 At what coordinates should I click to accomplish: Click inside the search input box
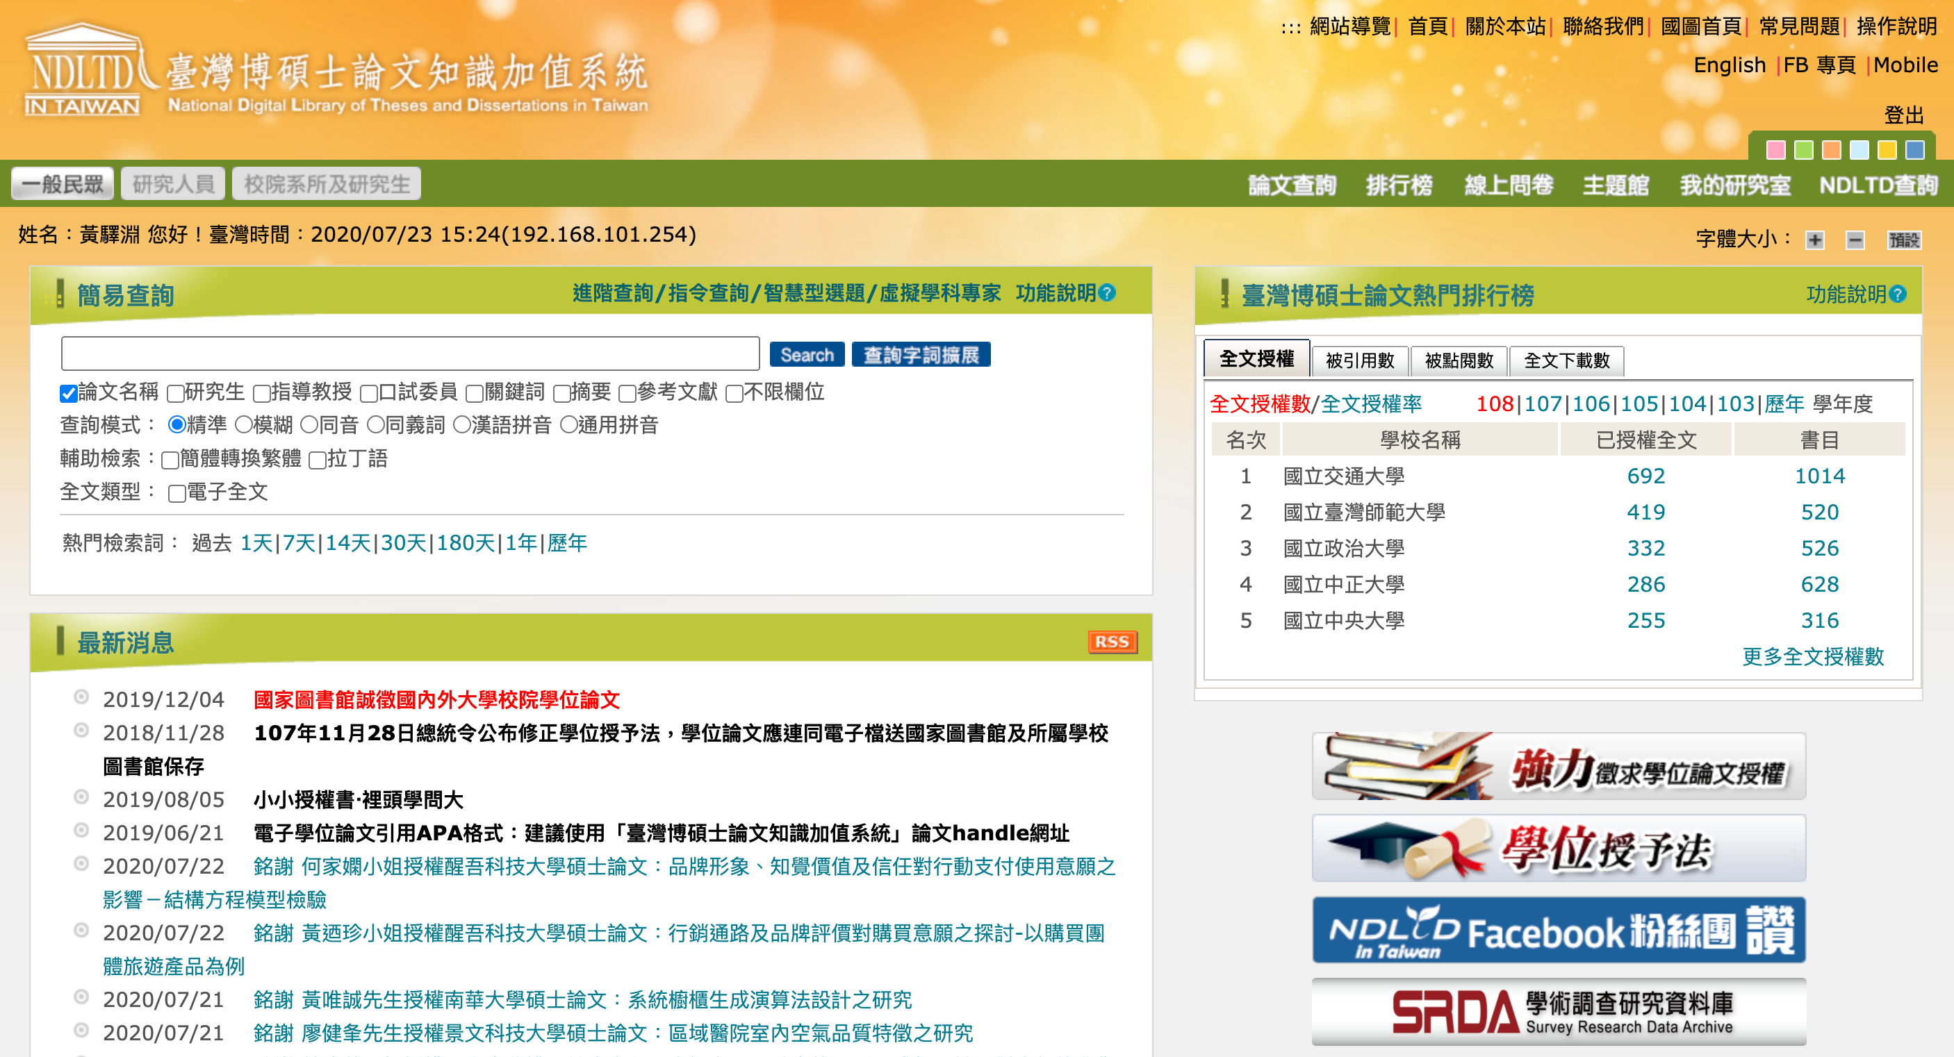409,353
